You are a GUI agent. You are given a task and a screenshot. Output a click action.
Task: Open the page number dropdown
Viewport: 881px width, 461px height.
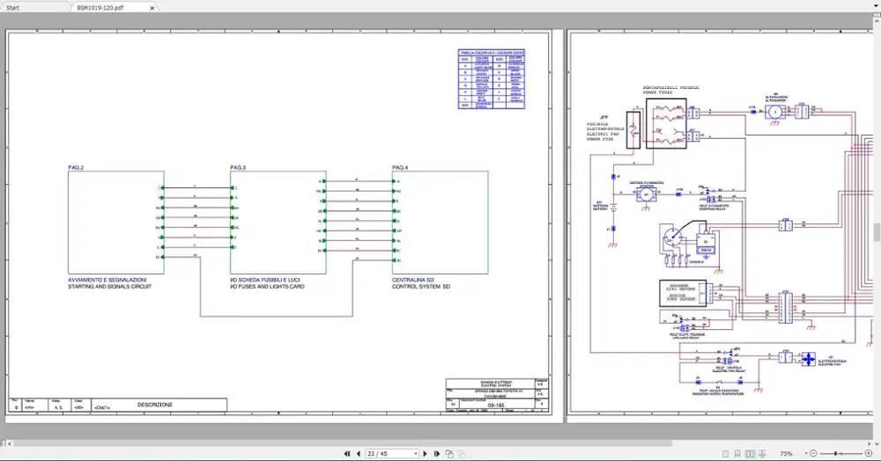click(416, 454)
